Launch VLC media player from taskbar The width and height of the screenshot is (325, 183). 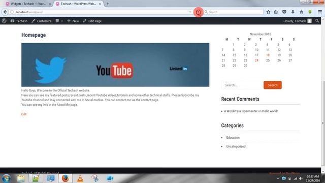point(80,178)
